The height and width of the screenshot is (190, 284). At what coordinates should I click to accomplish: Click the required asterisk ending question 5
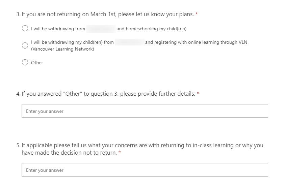tap(120, 153)
